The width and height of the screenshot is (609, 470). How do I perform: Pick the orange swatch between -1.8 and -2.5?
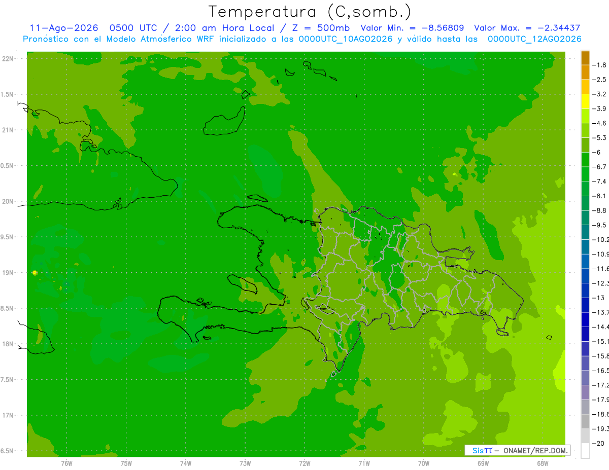(585, 73)
